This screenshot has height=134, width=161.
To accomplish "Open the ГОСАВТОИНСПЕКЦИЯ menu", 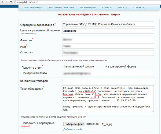I will (x=32, y=8).
